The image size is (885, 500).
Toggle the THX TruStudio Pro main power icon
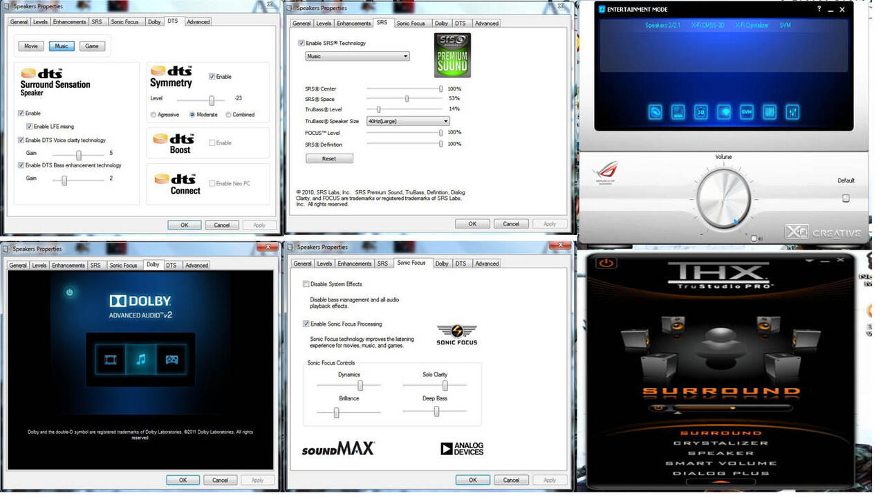(x=606, y=263)
